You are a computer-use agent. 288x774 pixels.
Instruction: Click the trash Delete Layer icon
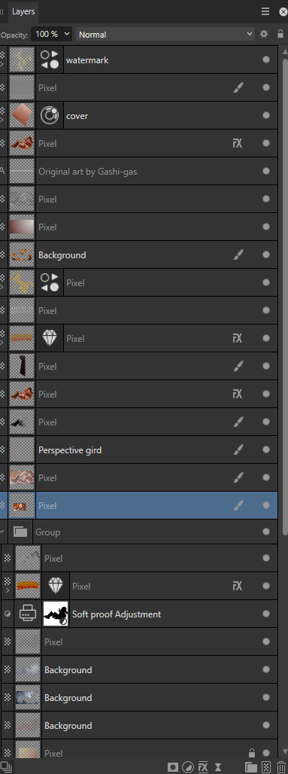[281, 766]
